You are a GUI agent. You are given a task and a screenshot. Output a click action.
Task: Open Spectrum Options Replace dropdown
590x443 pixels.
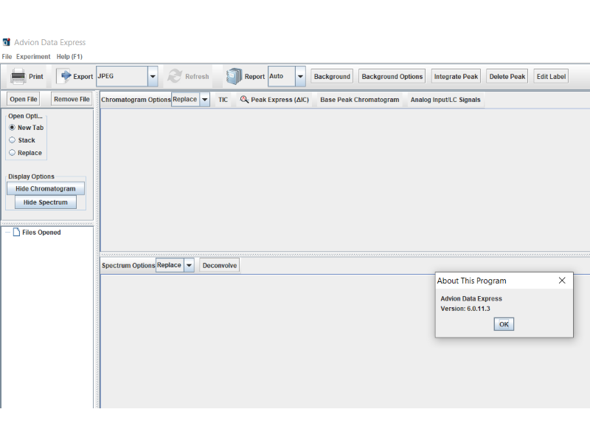tap(189, 265)
